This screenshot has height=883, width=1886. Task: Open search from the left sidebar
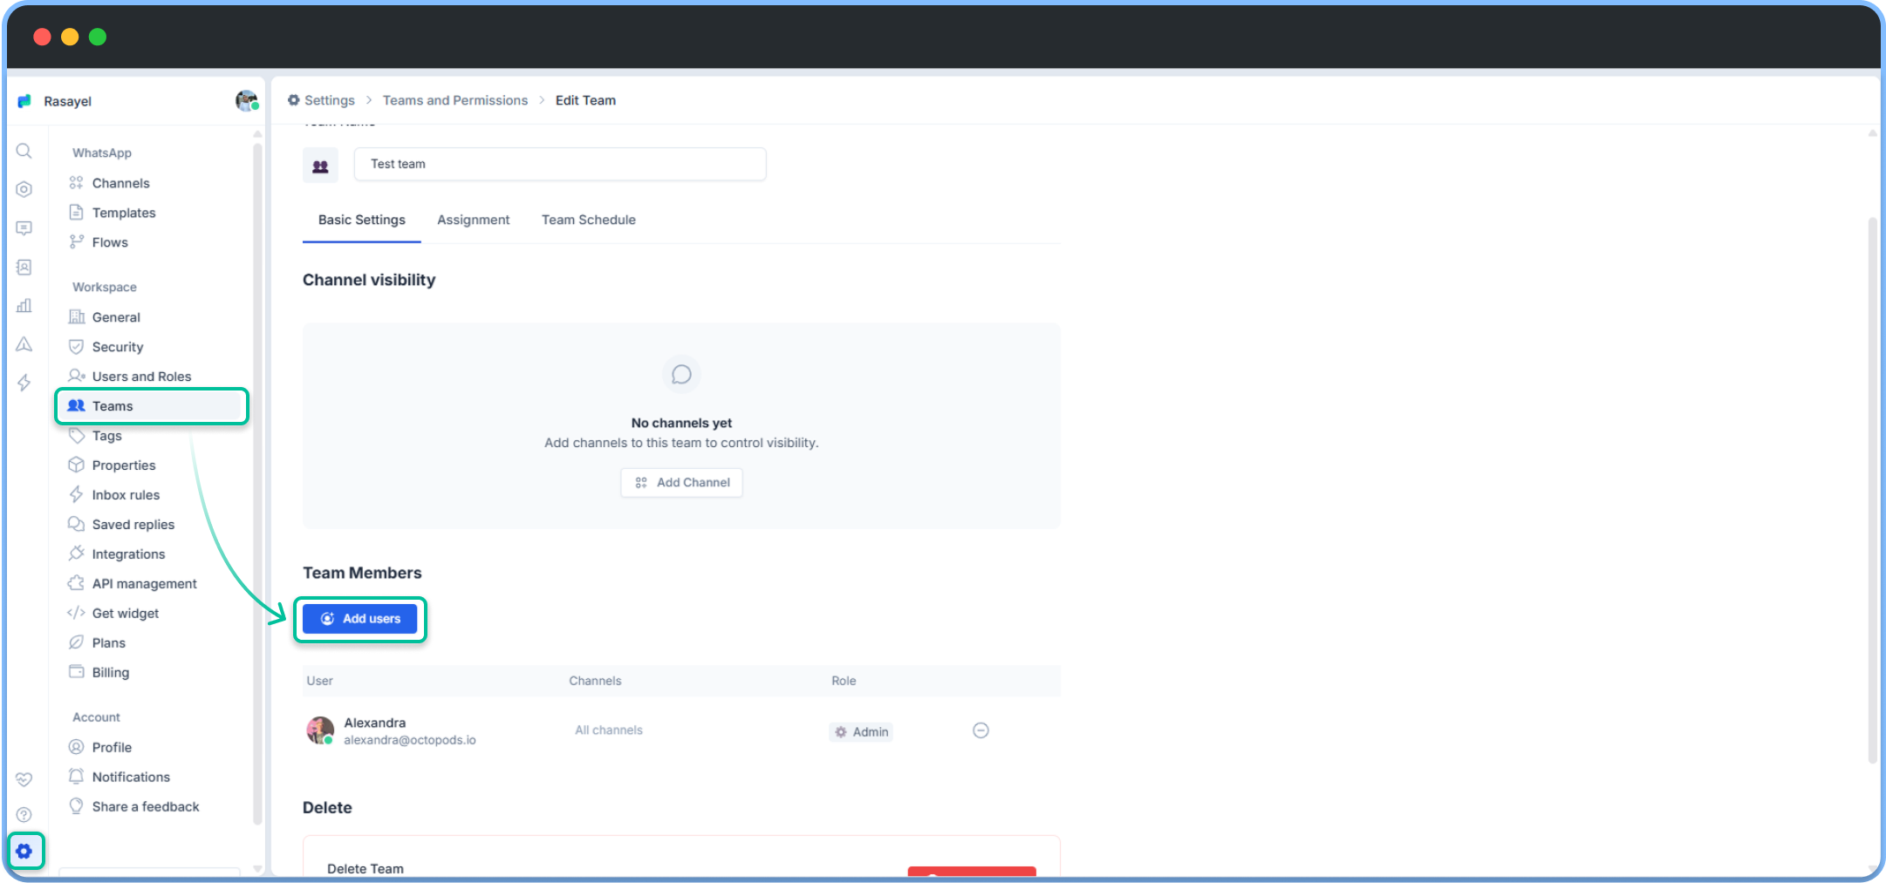click(x=24, y=151)
